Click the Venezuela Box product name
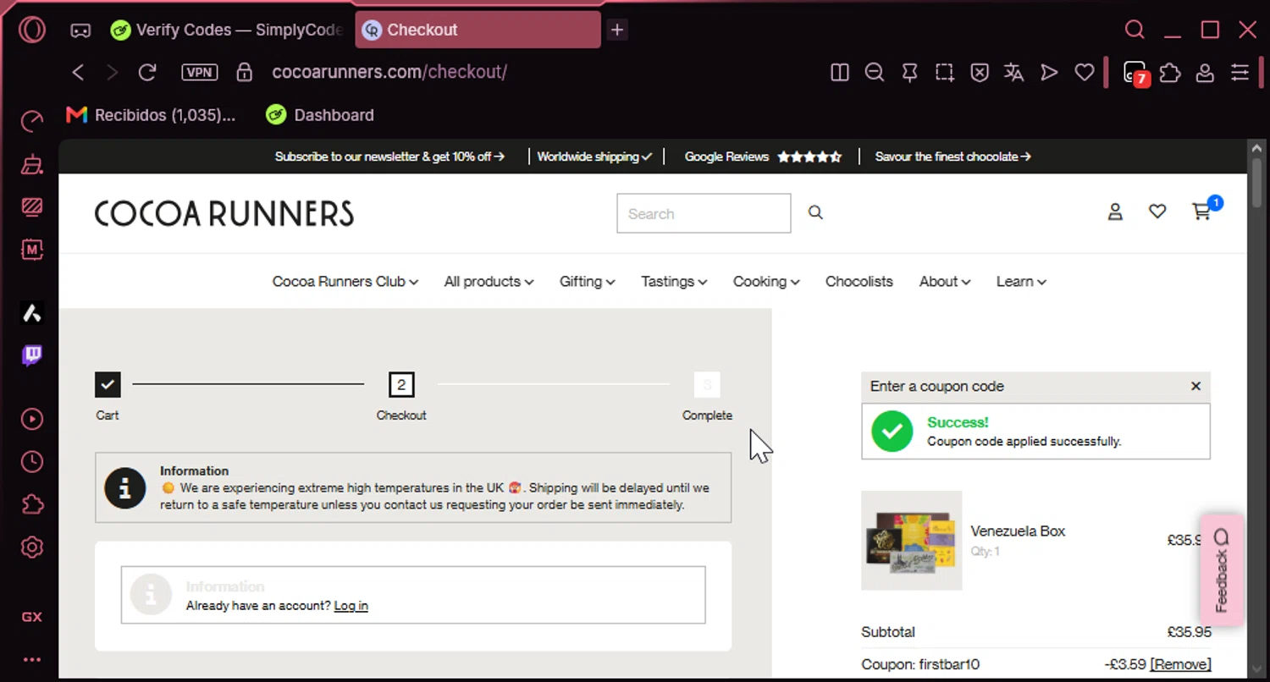The image size is (1270, 682). [1018, 531]
